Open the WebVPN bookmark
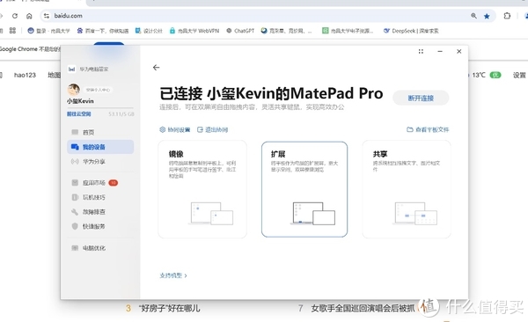Viewport: 528px width, 322px height. coord(194,31)
